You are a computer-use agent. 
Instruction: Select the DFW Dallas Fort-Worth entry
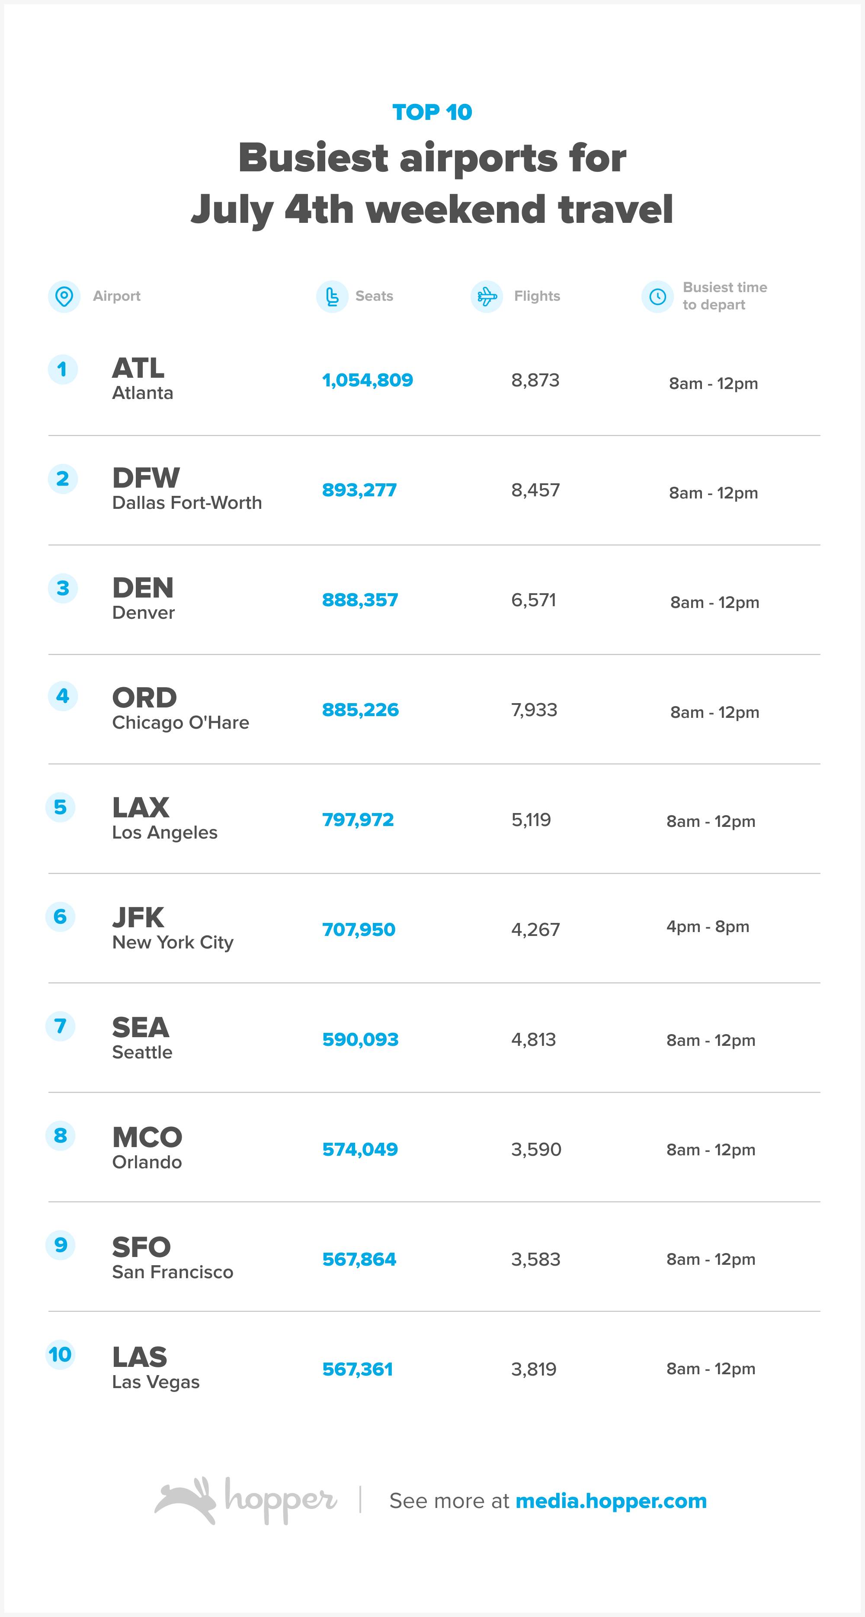[187, 489]
